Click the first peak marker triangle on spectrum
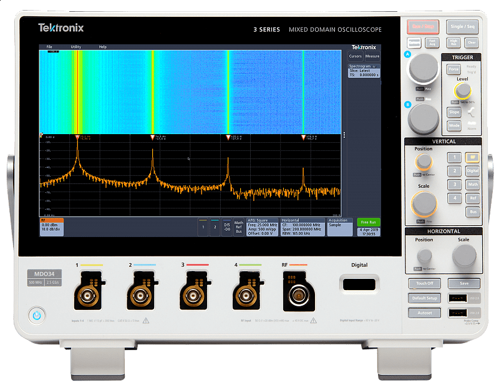Image resolution: width=499 pixels, height=388 pixels. [78, 137]
